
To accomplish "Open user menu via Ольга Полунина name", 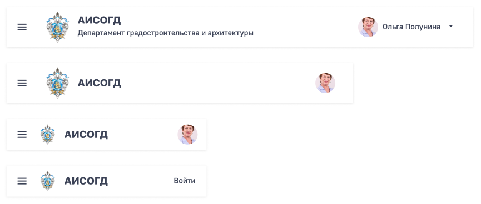I will pyautogui.click(x=411, y=27).
